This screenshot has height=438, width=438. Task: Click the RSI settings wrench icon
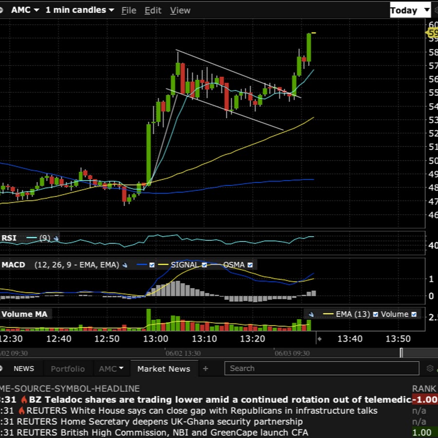(56, 238)
